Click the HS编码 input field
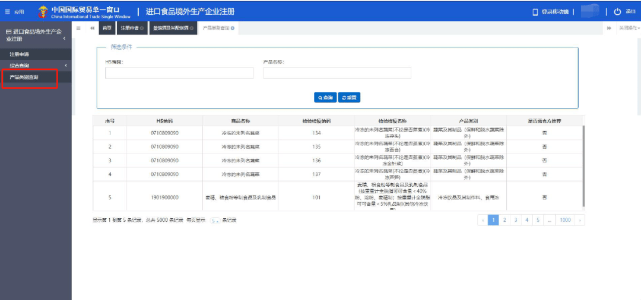 coord(179,73)
